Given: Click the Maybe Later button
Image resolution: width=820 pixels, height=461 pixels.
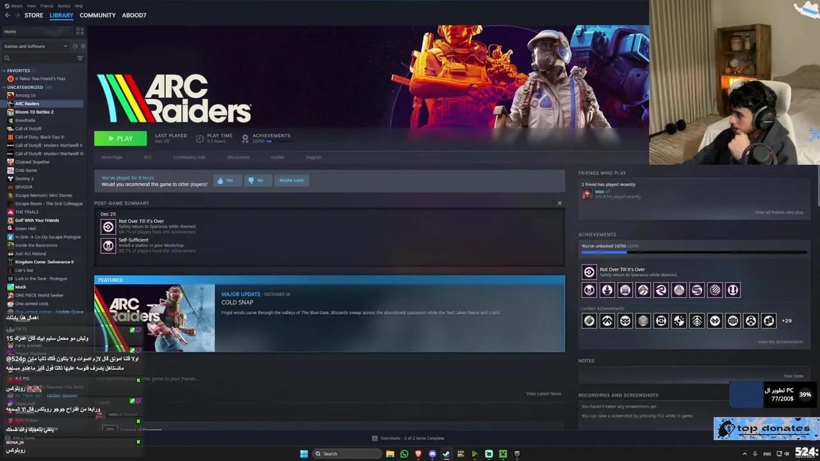Looking at the screenshot, I should click(291, 181).
